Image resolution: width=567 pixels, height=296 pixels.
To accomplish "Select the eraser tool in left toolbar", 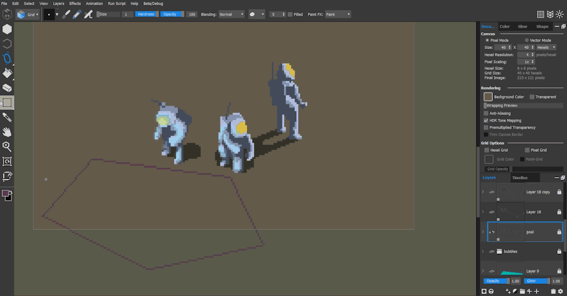I will click(7, 88).
